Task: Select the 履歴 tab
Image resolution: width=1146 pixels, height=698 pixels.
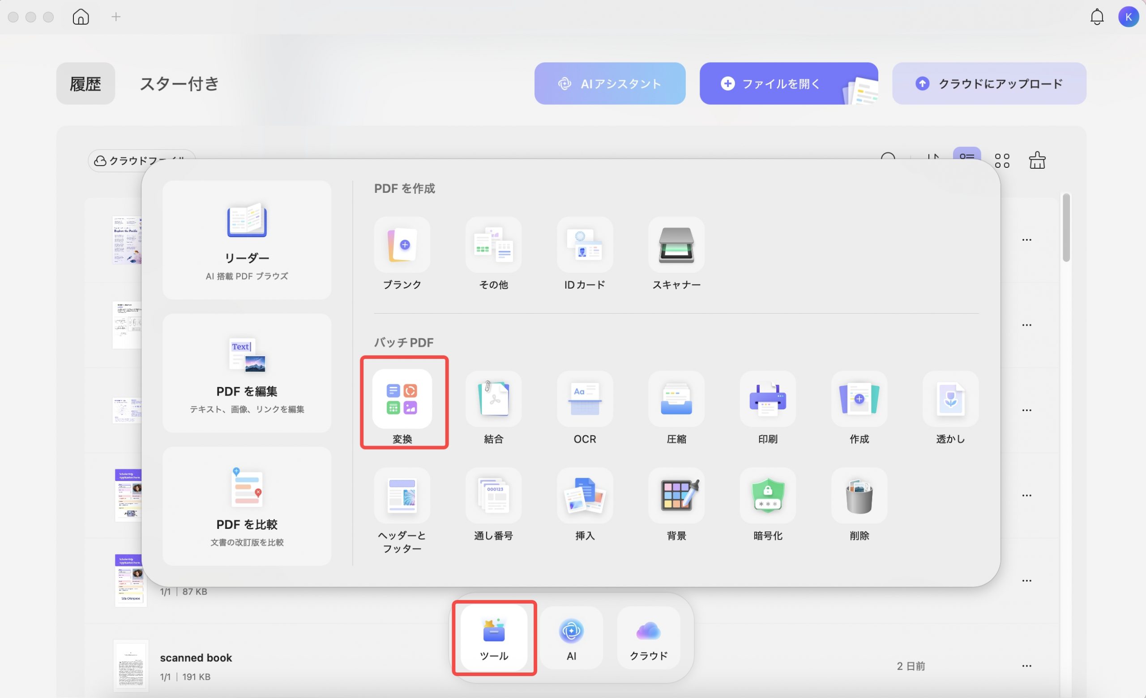Action: [86, 84]
